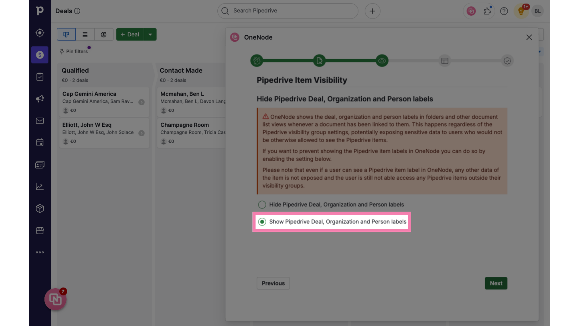Open Cap Gemini America deal card

(104, 102)
